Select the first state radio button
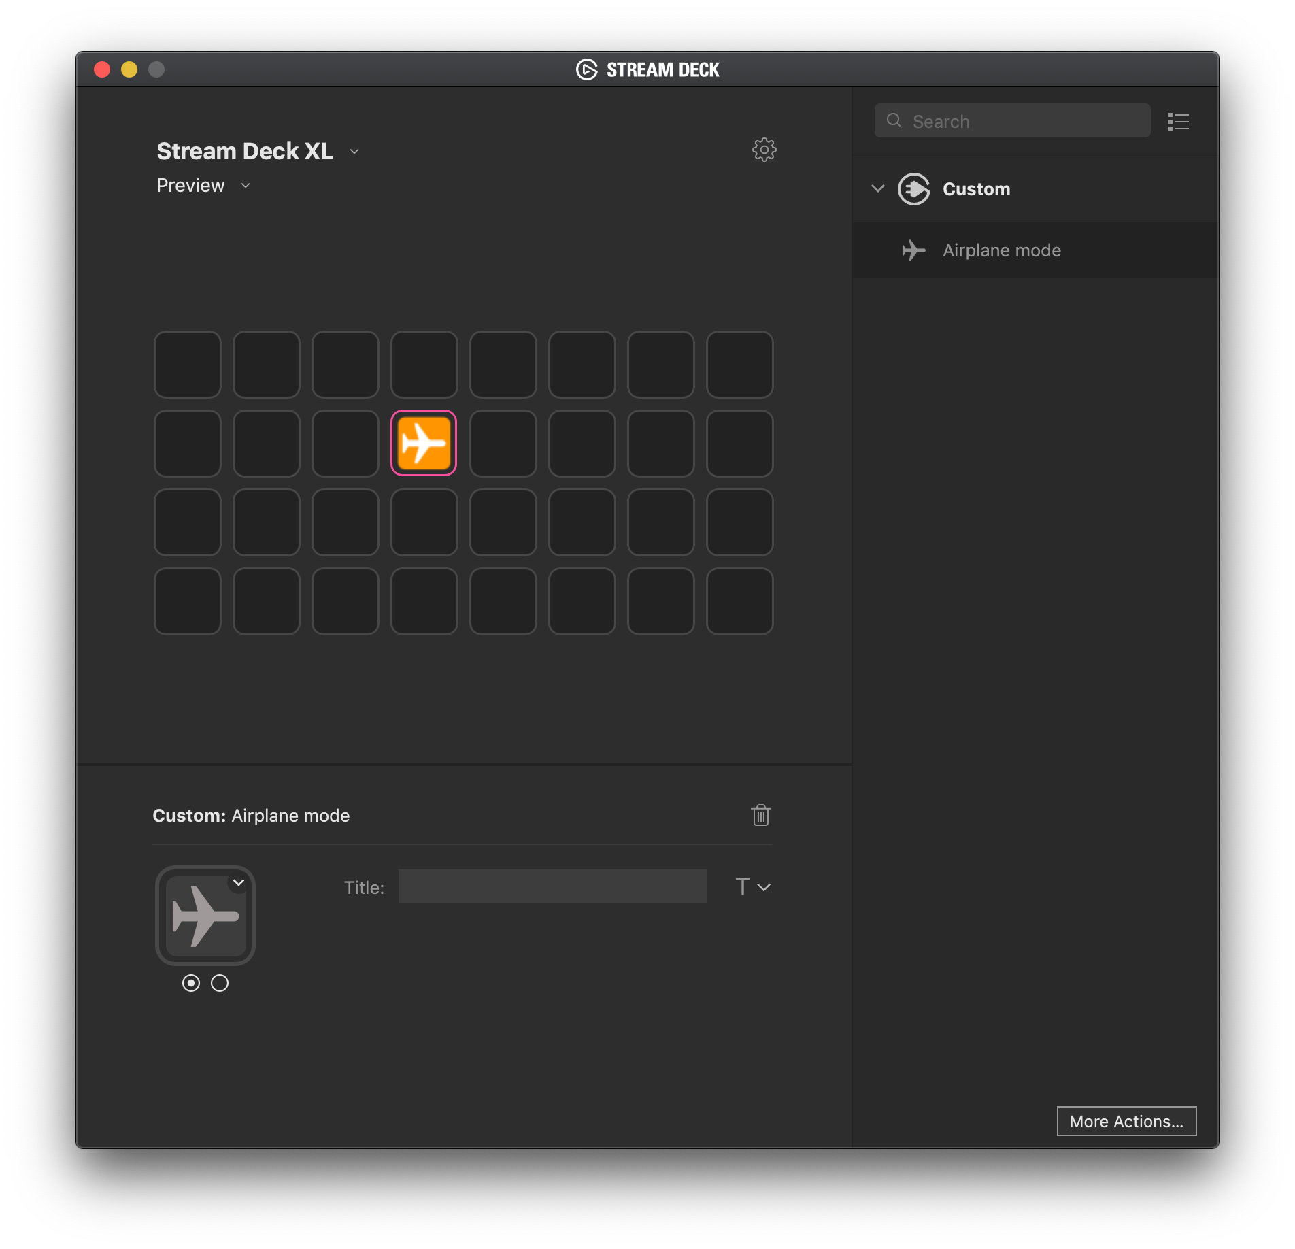The height and width of the screenshot is (1249, 1295). pyautogui.click(x=191, y=983)
